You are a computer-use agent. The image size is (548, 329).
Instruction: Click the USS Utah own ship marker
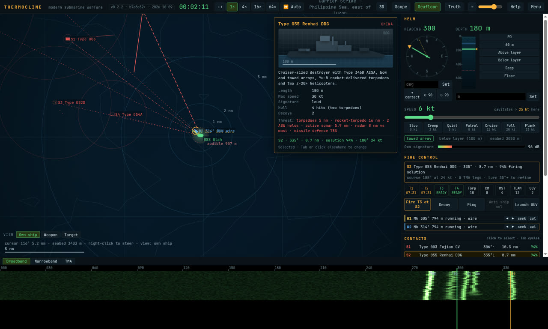click(x=200, y=135)
